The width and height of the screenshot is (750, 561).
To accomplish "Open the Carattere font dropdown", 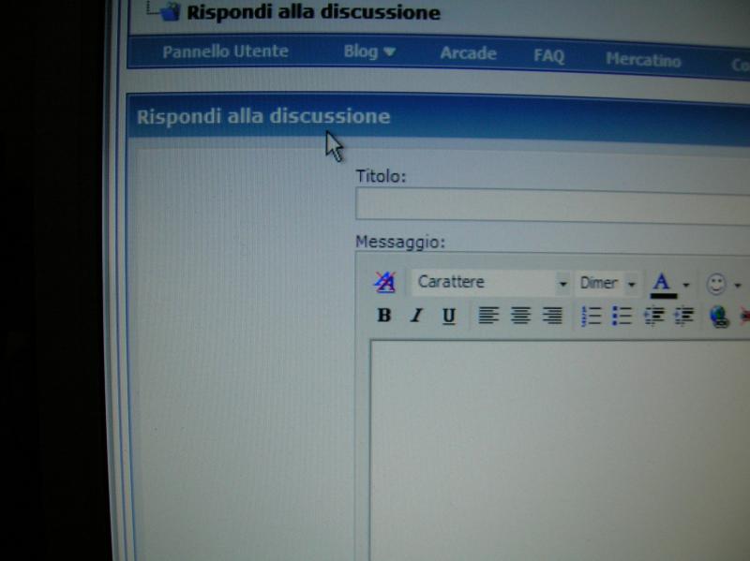I will (490, 283).
